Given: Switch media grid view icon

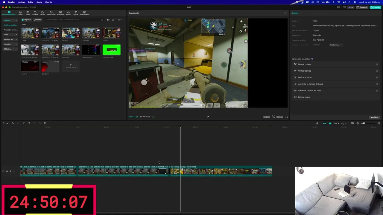Looking at the screenshot, I should [x=108, y=20].
